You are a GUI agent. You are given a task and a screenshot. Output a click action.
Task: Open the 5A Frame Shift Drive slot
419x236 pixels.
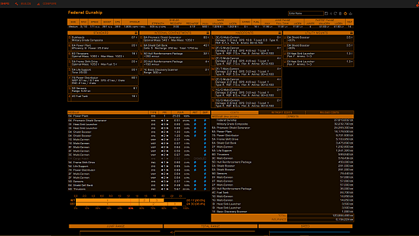103,63
